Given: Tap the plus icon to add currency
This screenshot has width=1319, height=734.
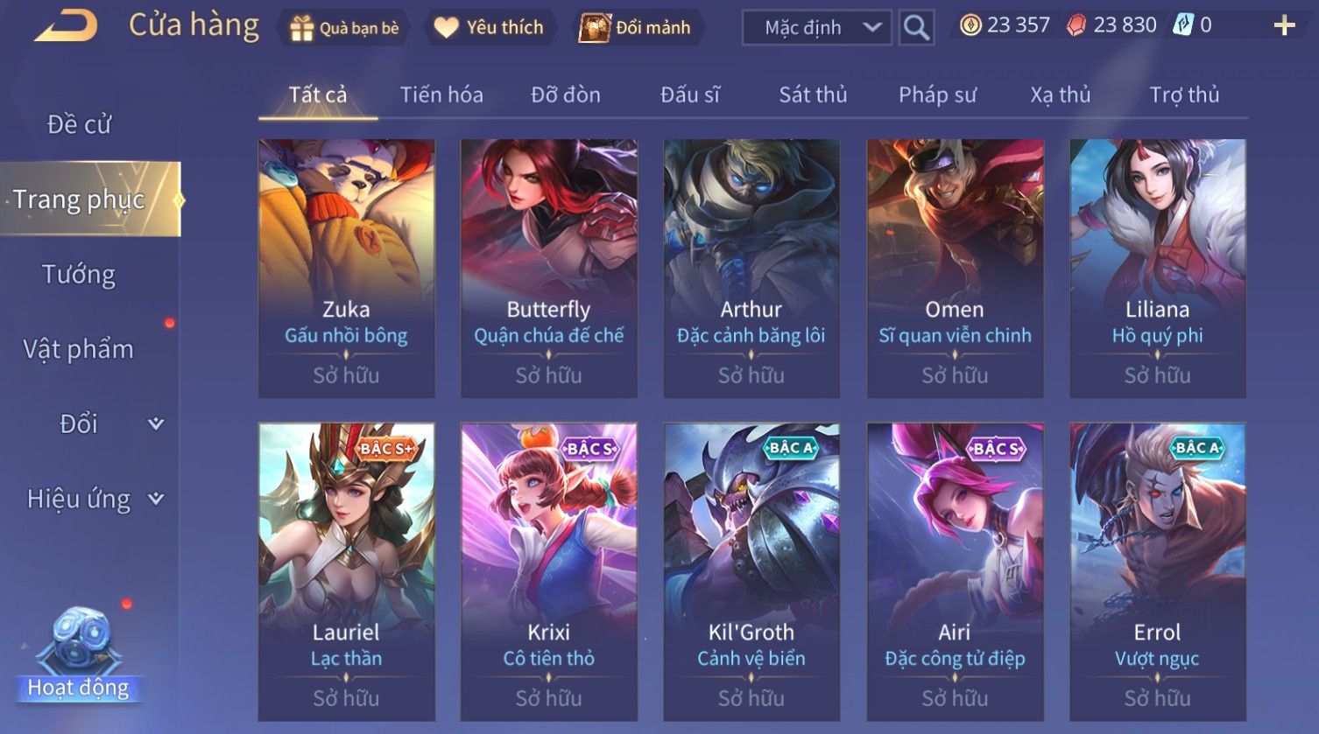Looking at the screenshot, I should click(1284, 25).
